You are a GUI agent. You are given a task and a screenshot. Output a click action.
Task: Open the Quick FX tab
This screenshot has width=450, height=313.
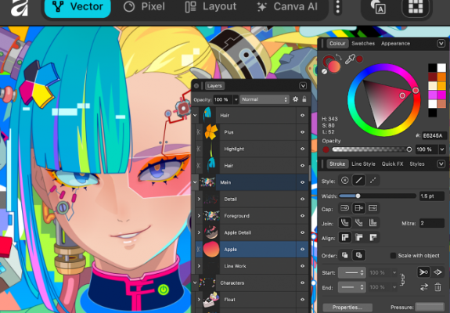[392, 164]
